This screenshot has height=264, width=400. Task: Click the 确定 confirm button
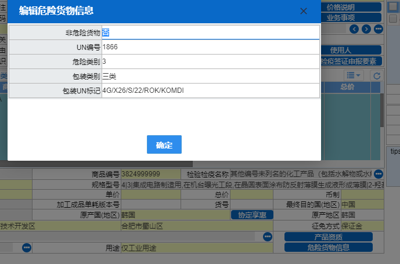[x=164, y=144]
